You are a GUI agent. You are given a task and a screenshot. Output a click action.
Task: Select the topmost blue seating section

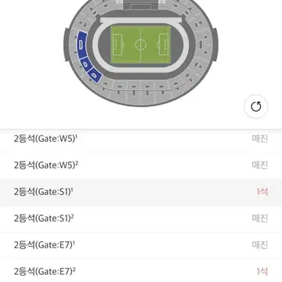81,45
